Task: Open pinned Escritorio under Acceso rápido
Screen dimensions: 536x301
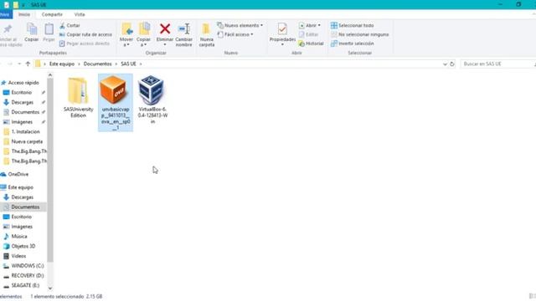Action: tap(22, 93)
